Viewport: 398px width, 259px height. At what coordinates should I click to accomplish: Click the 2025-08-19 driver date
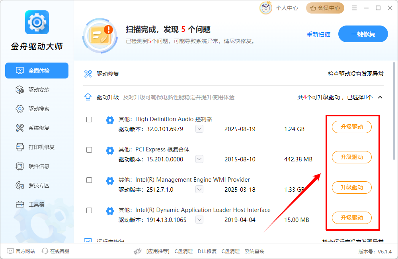(x=240, y=129)
